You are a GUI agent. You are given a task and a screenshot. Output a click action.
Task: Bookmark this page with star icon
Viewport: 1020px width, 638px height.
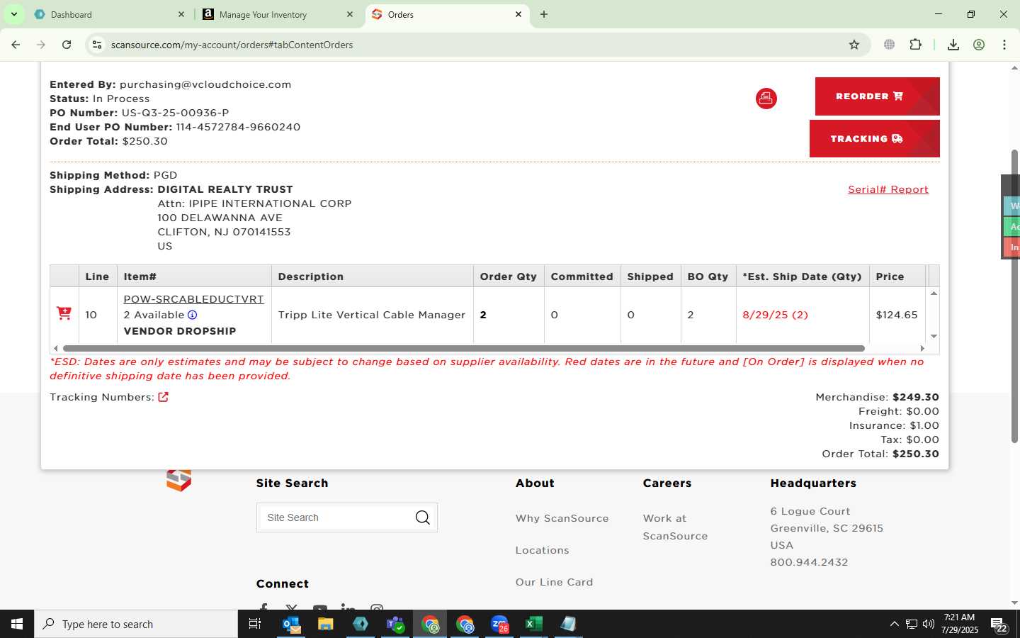click(854, 45)
